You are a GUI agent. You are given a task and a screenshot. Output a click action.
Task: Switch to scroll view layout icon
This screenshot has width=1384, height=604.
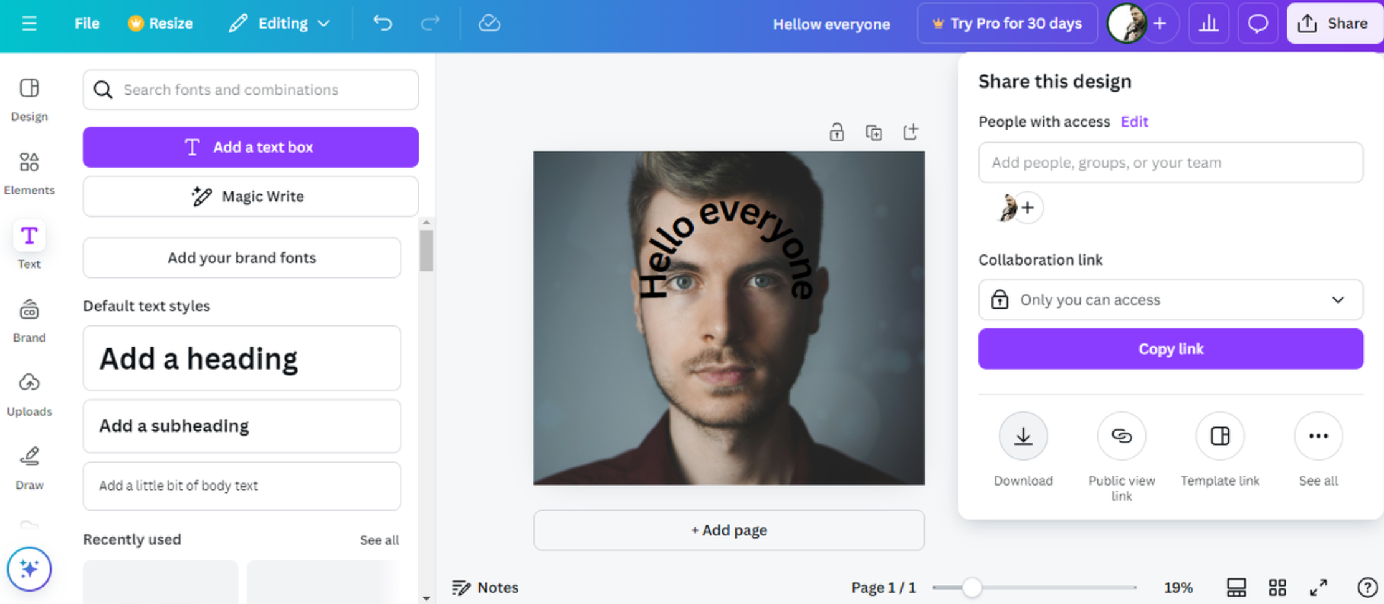pos(1236,587)
